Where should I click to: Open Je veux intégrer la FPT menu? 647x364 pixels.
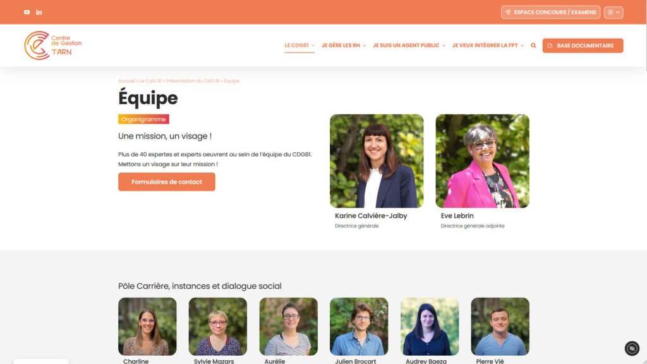(x=488, y=45)
